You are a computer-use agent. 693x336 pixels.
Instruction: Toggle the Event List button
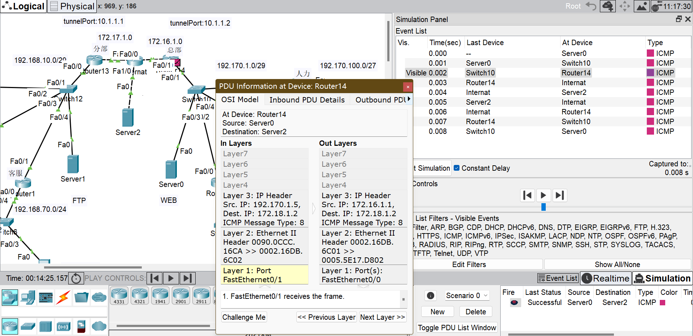point(558,278)
